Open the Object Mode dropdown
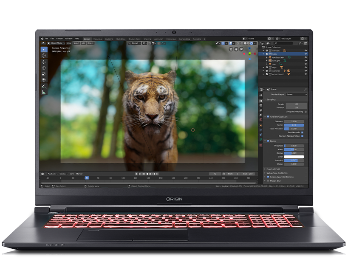Viewport: 348px width, 276px height. click(x=56, y=43)
